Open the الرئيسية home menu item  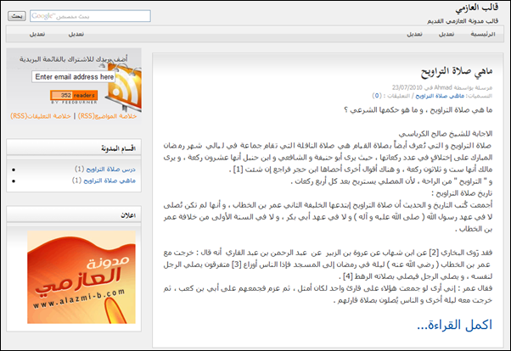pos(483,34)
